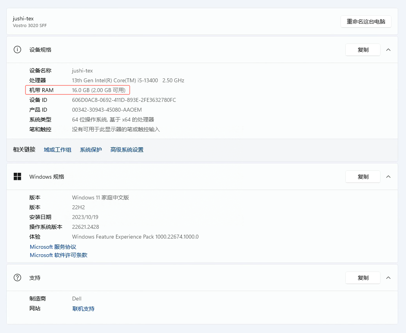
Task: Collapse the 支持 section chevron
Action: pos(388,278)
